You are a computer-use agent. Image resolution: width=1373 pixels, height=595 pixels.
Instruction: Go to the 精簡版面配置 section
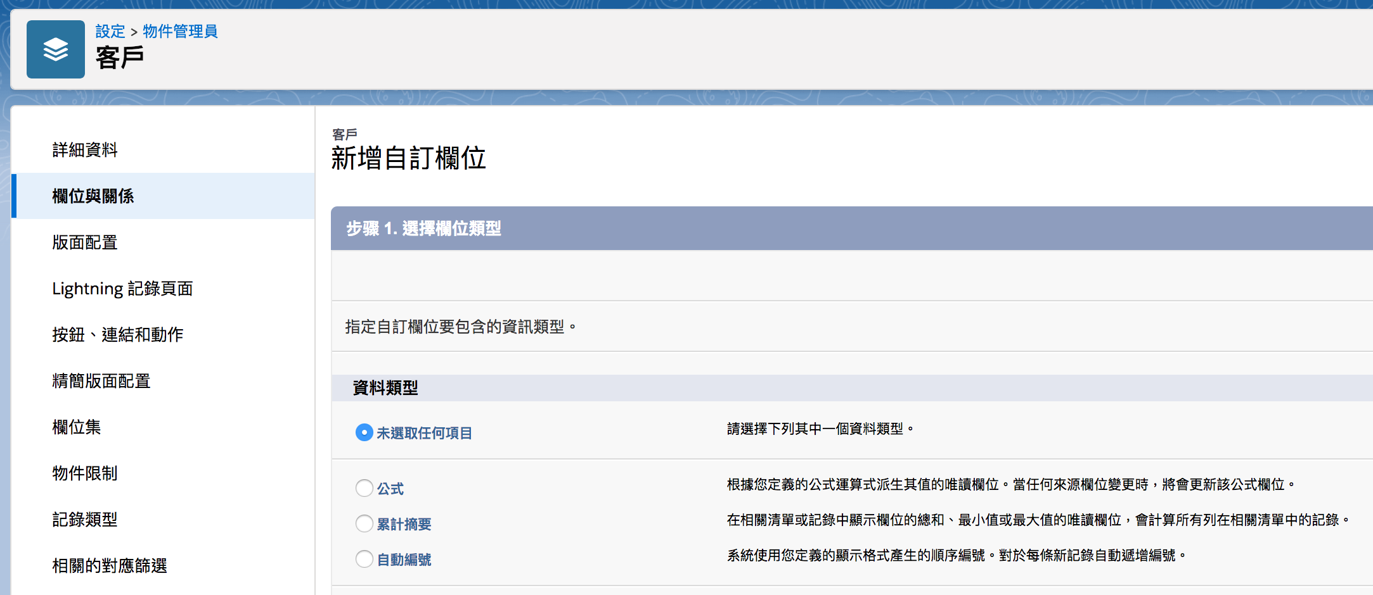point(101,381)
